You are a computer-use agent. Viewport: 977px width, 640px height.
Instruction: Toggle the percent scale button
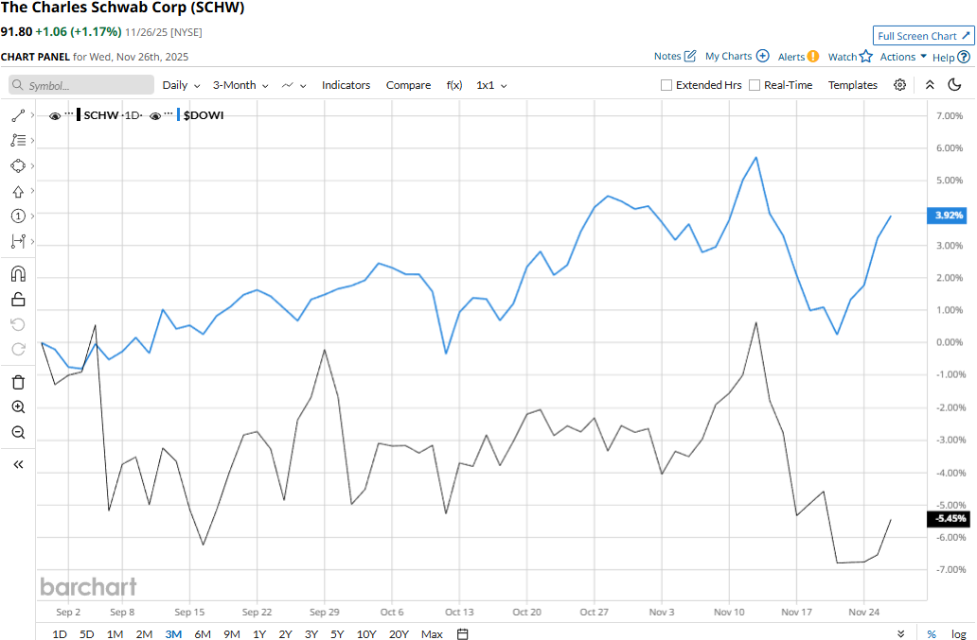932,633
